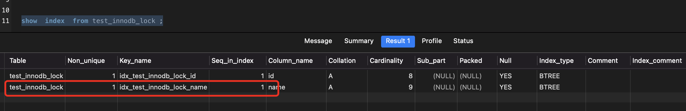Click the Index_comment column header
The height and width of the screenshot is (111, 686).
(657, 61)
